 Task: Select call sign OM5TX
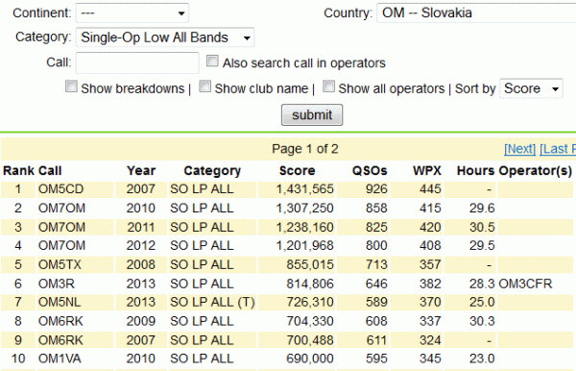pos(60,264)
